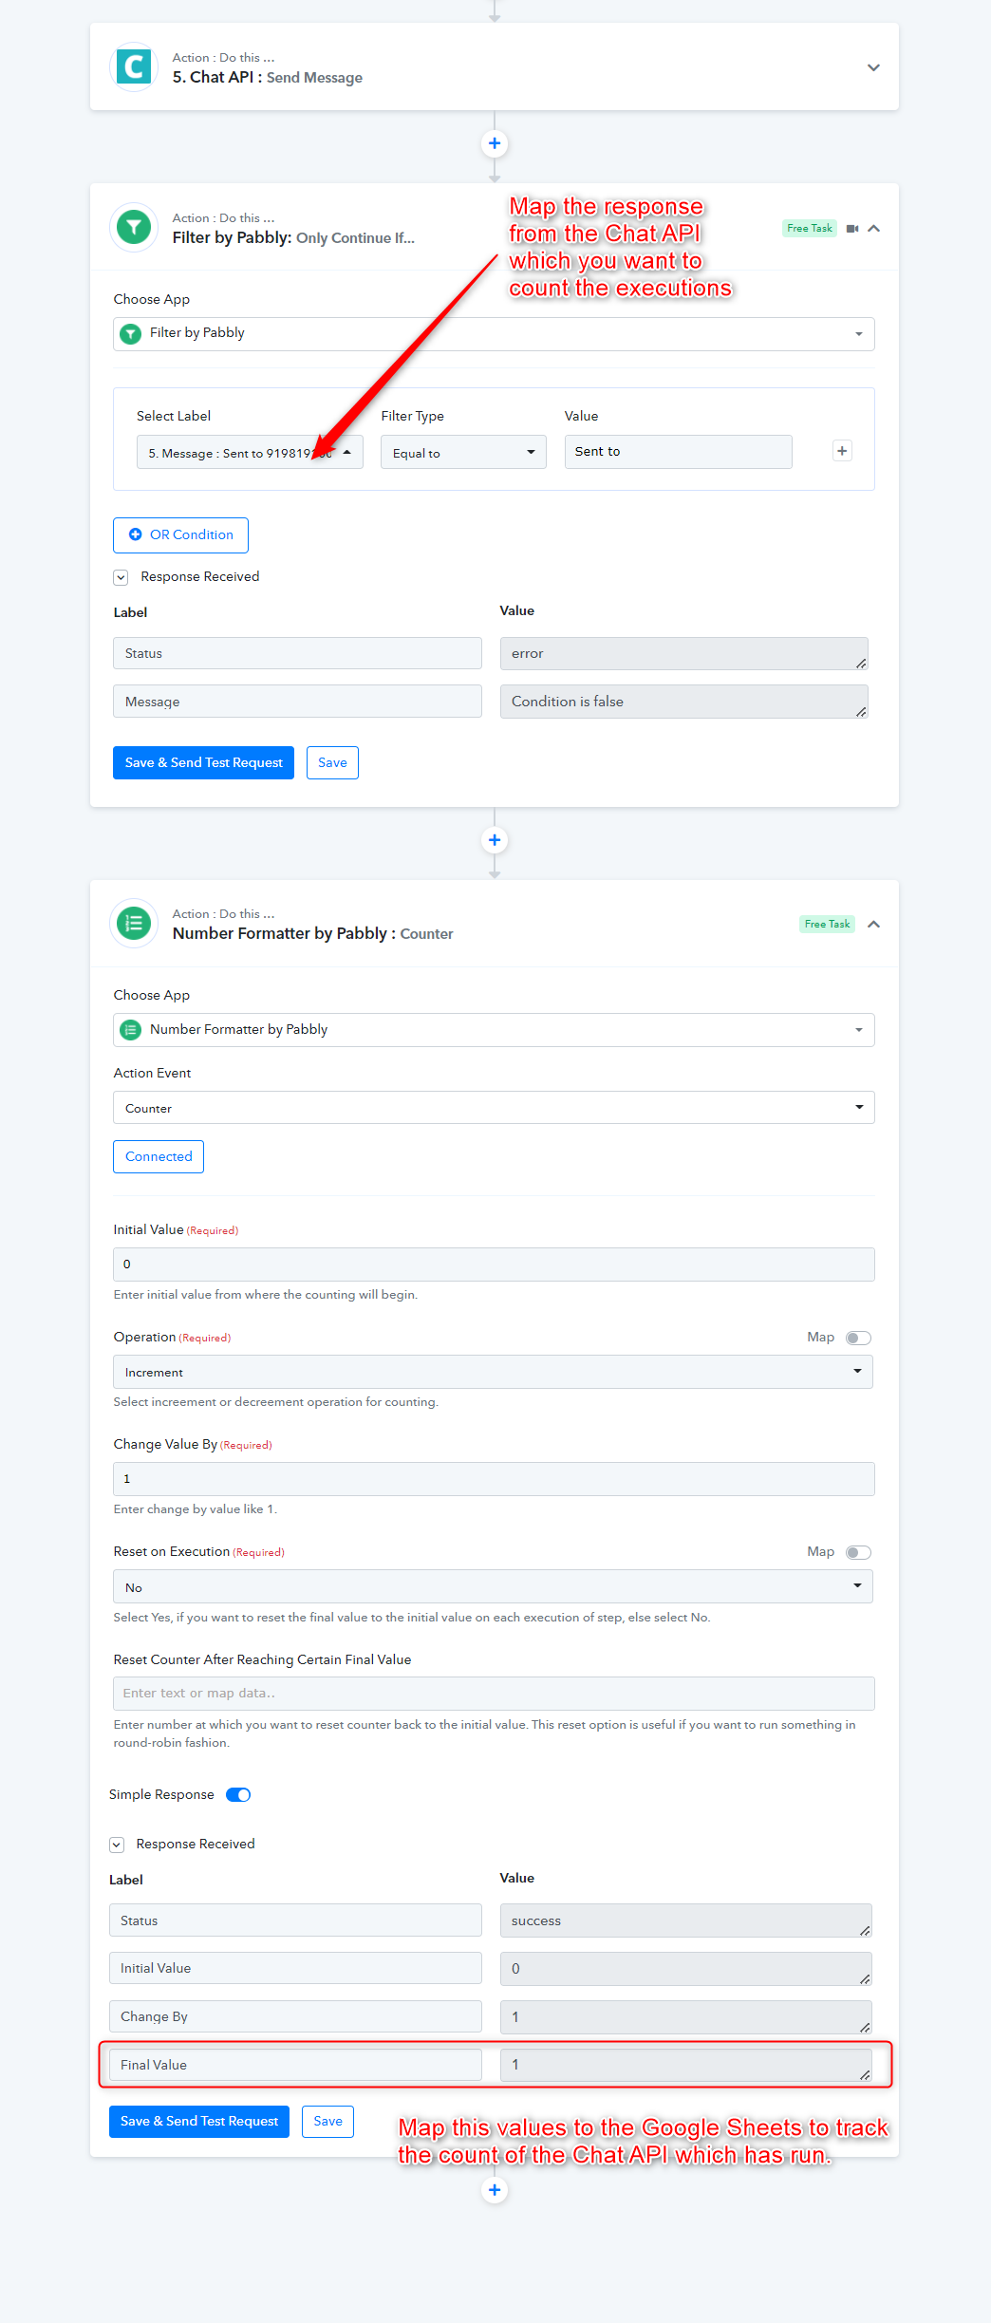Open Action Event dropdown set to Counter
Image resolution: width=991 pixels, height=2323 pixels.
(x=494, y=1108)
